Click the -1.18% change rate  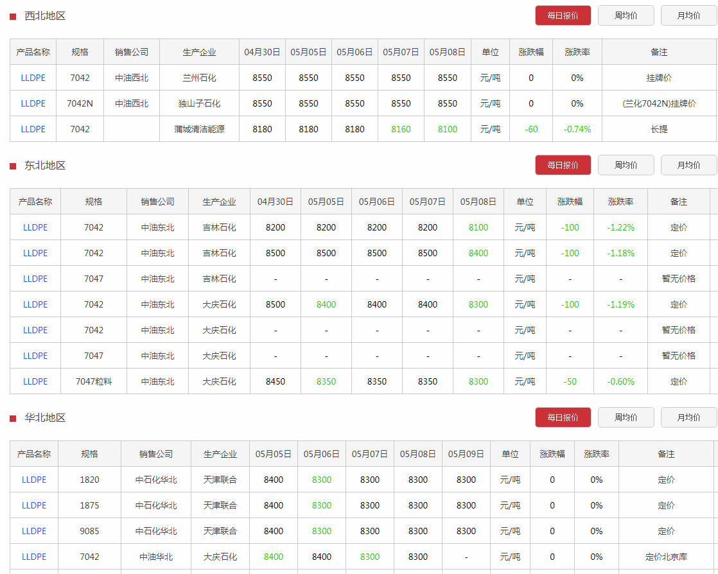point(620,253)
